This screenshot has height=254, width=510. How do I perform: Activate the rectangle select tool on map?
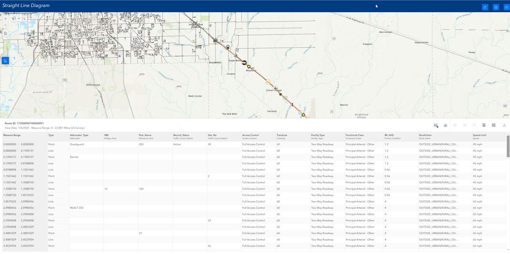coord(14,18)
